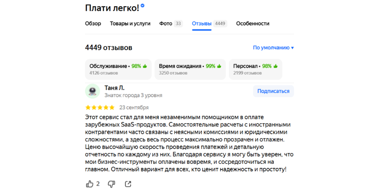This screenshot has height=193, width=379.
Task: Filter reviews by Обслуживание
Action: 118,69
